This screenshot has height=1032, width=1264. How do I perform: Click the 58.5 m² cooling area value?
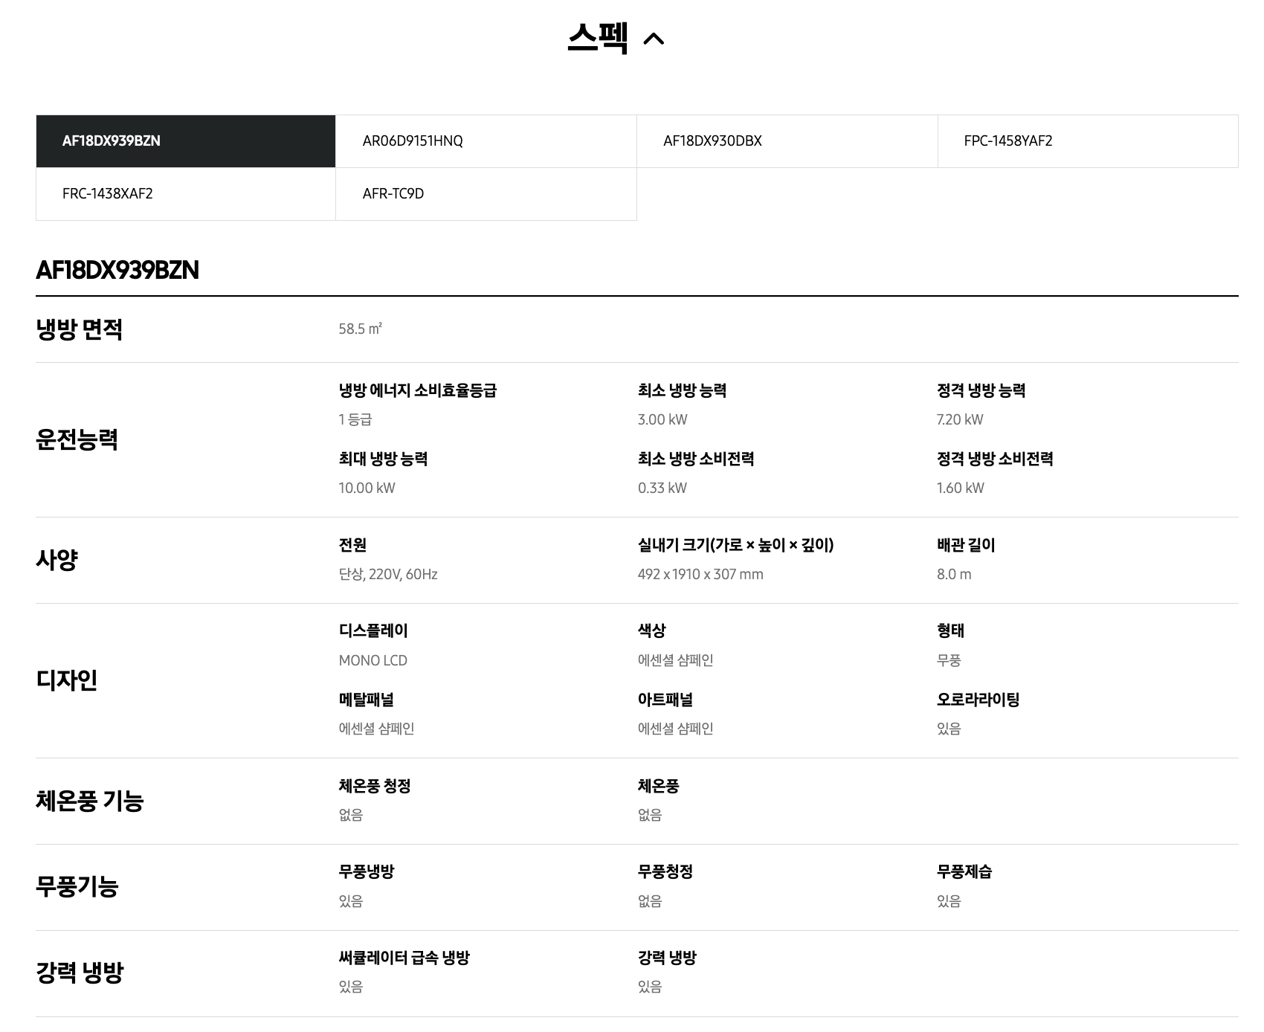[361, 329]
